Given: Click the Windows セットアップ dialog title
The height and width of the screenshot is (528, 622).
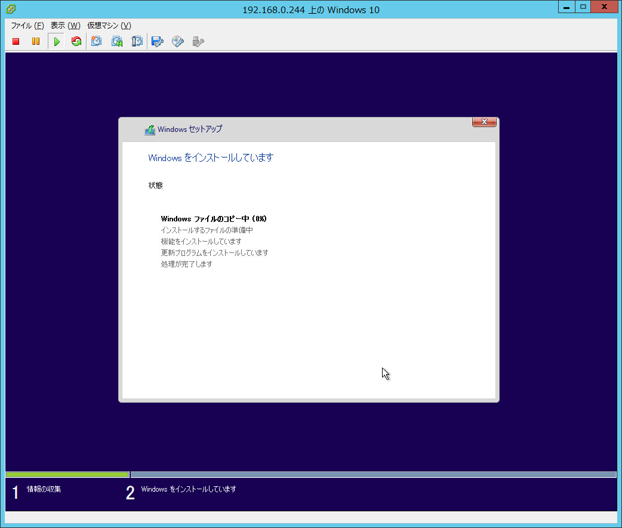Looking at the screenshot, I should [x=190, y=129].
